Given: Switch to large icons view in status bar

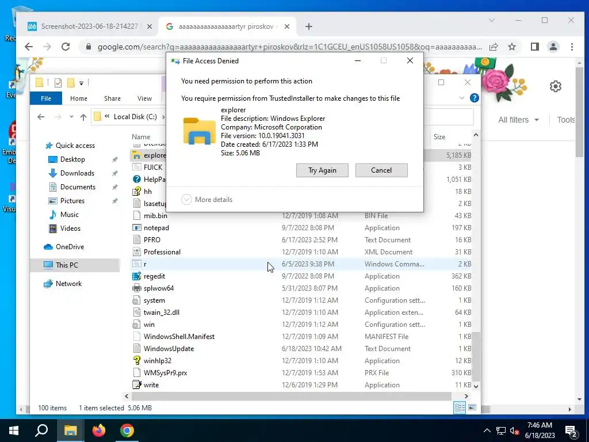Looking at the screenshot, I should (x=472, y=408).
